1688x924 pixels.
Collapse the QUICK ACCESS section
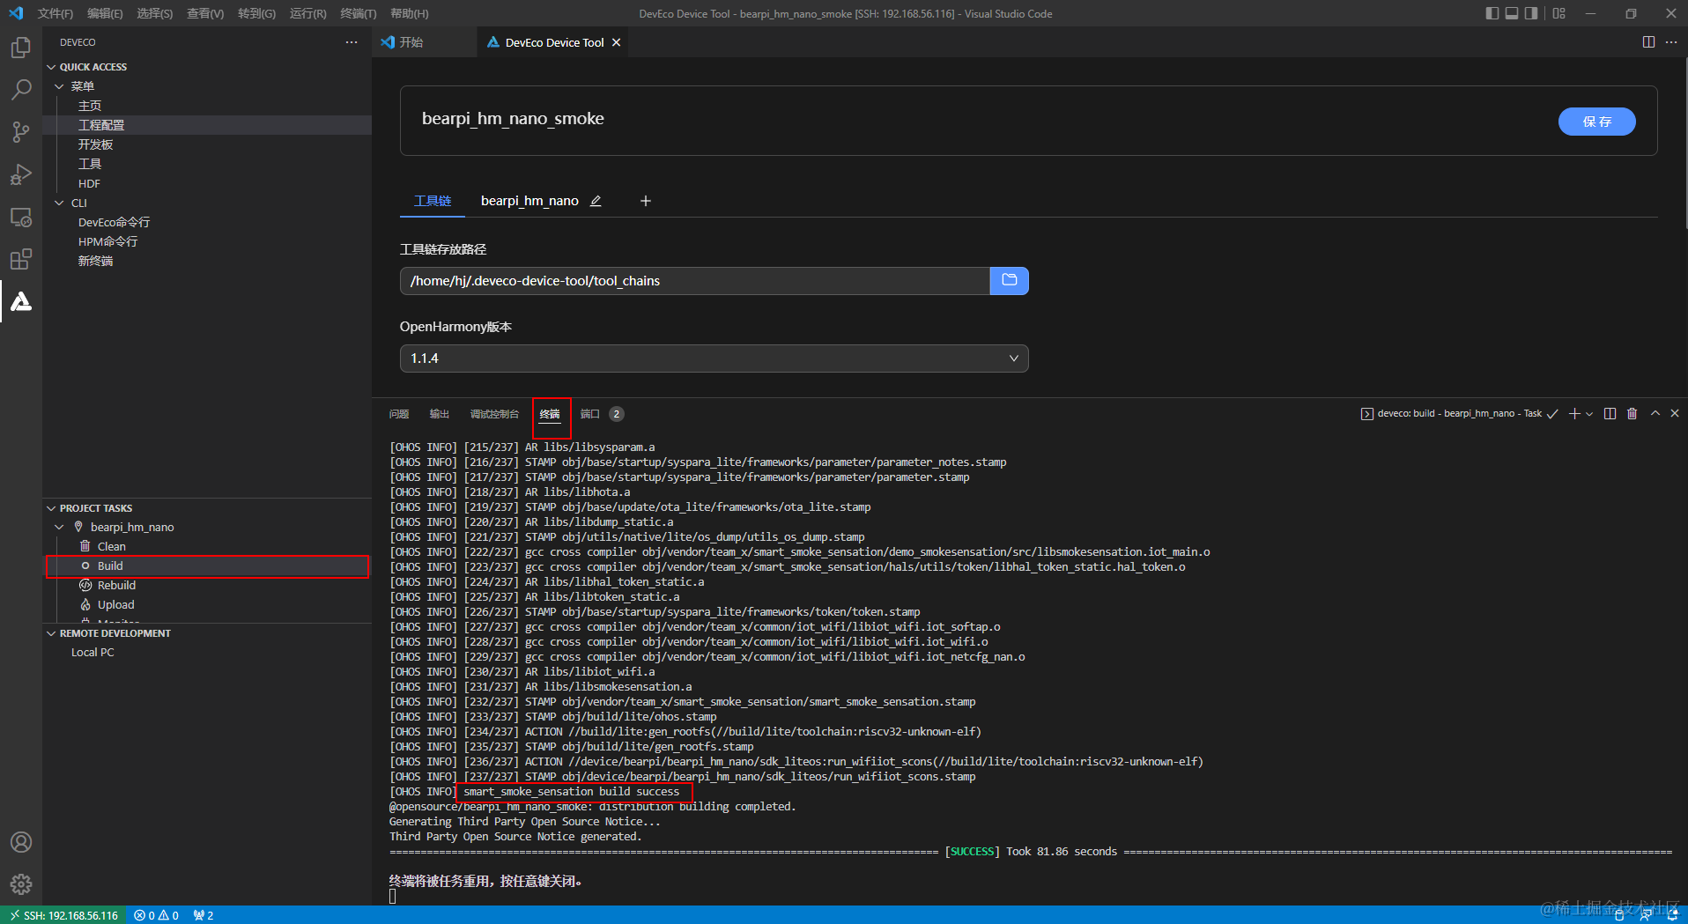pos(51,67)
